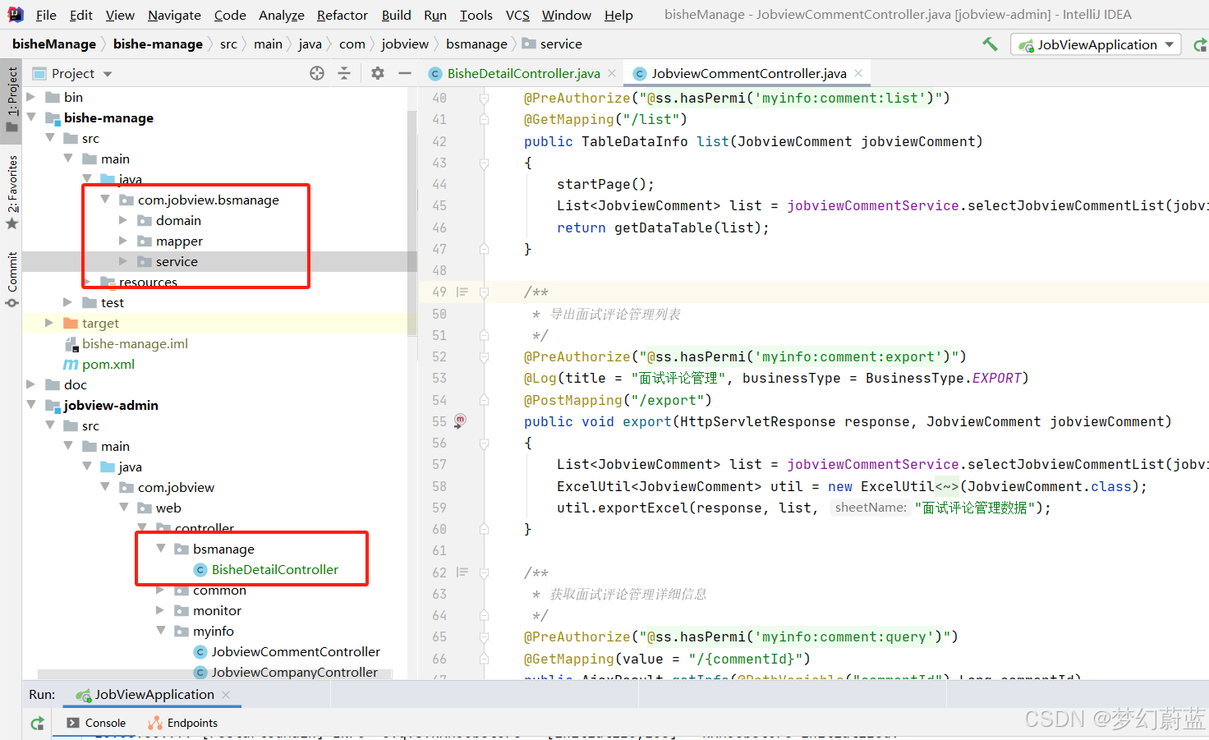This screenshot has height=740, width=1209.
Task: Hide the Project panel with minus icon
Action: [405, 73]
